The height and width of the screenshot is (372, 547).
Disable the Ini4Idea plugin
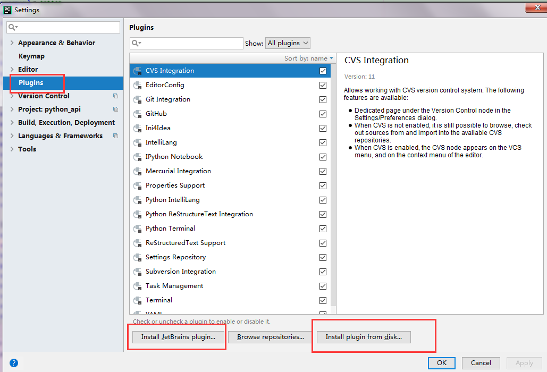tap(323, 128)
